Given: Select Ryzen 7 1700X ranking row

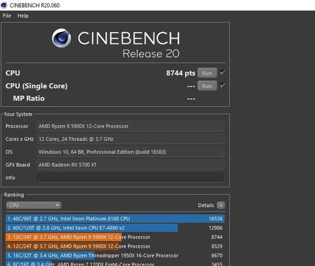Looking at the screenshot, I should 115,263.
